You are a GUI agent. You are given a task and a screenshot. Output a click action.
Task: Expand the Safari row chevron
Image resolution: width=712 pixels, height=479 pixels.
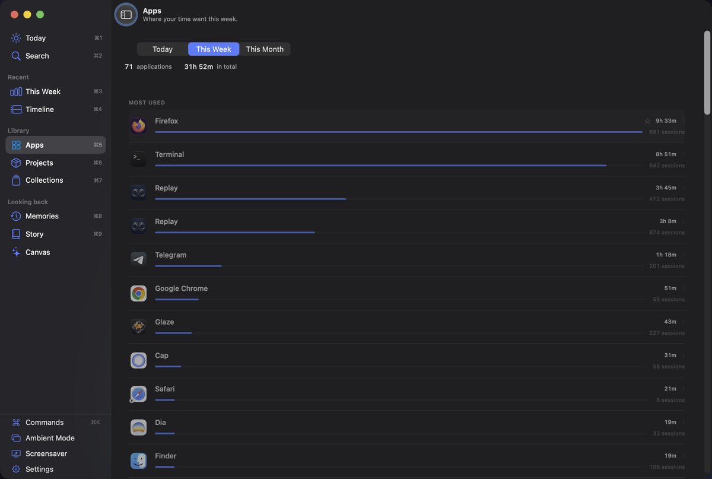(683, 389)
